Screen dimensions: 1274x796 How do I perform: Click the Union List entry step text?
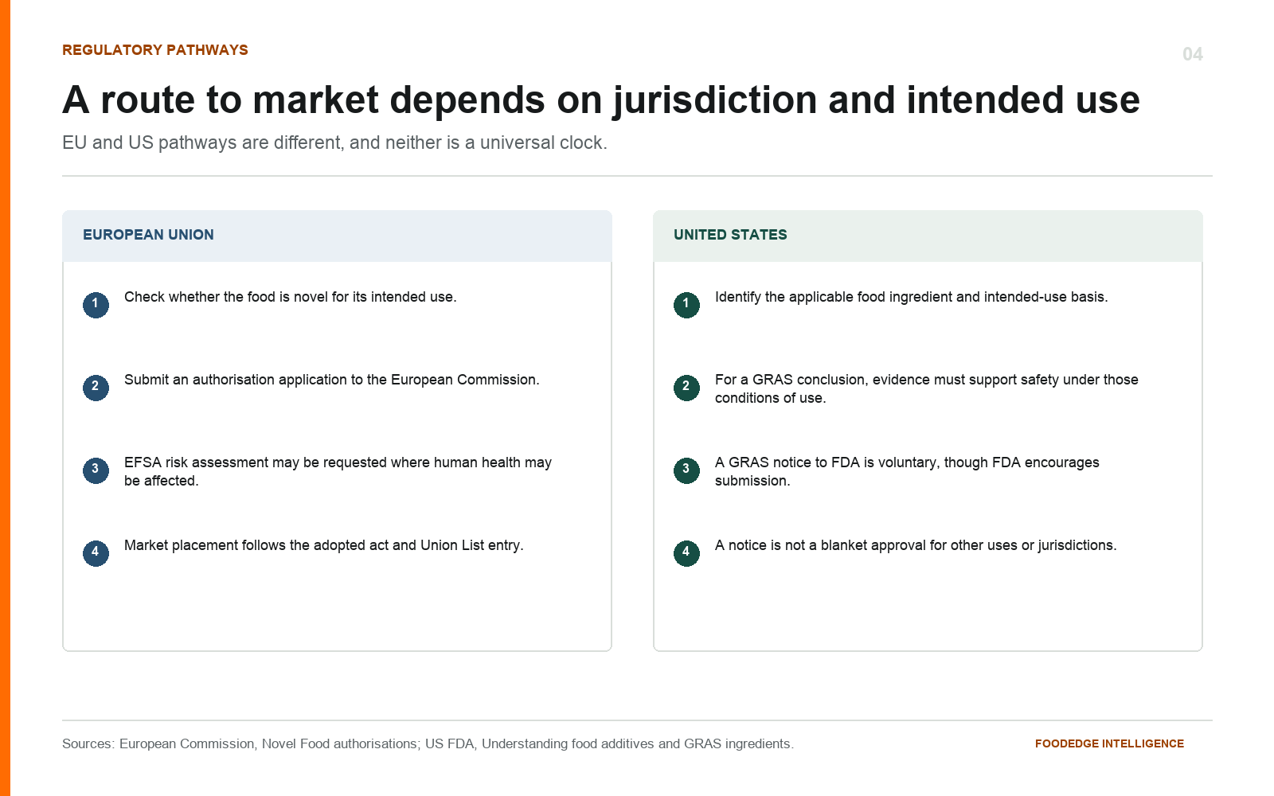pos(324,545)
